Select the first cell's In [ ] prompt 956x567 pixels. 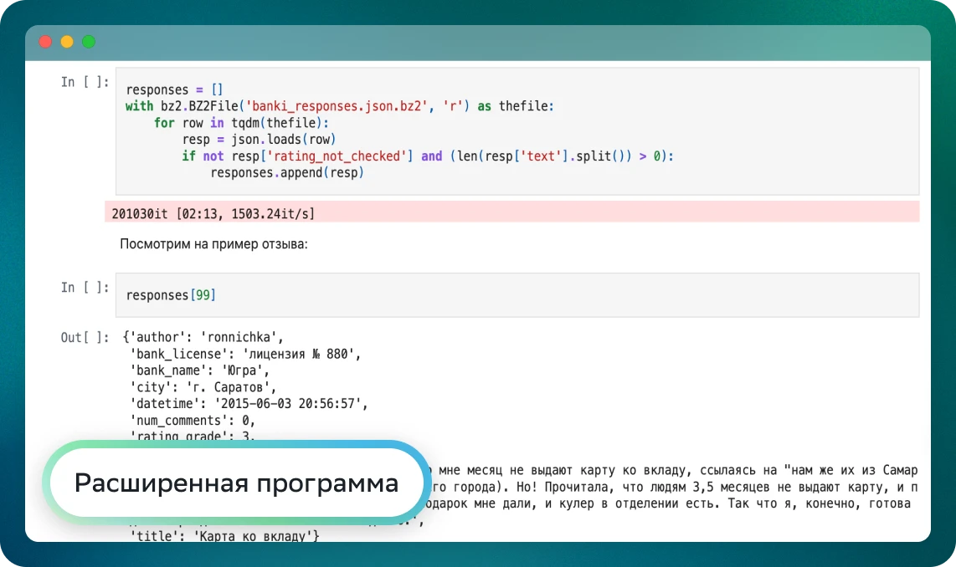point(85,82)
